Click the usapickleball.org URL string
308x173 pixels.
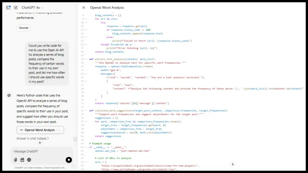(x=150, y=166)
